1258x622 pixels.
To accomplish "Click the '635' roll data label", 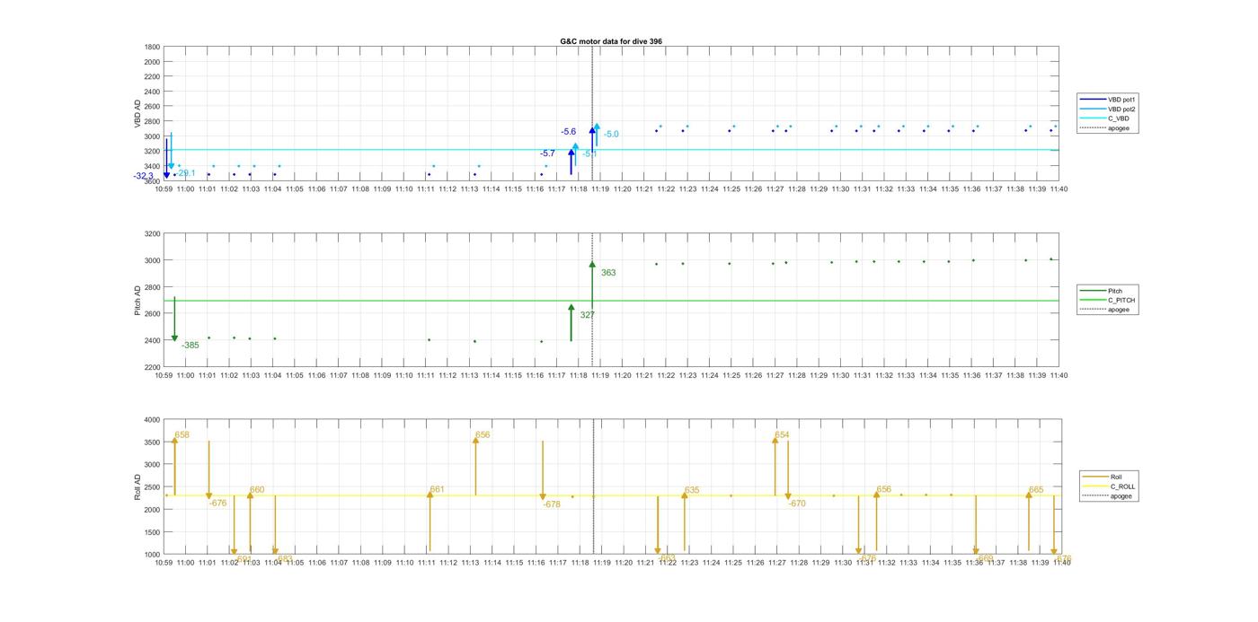I will (x=692, y=491).
